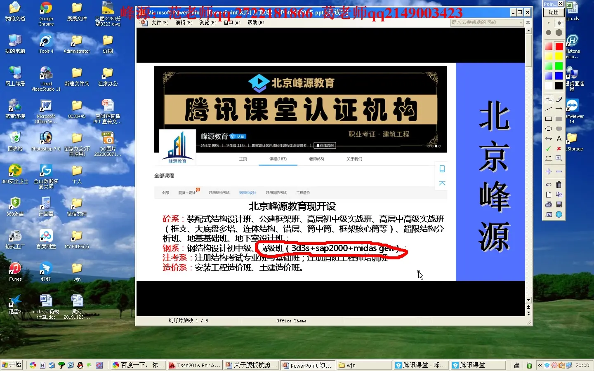Pick the black color swatch
Screen dimensions: 594x371
coord(559,86)
